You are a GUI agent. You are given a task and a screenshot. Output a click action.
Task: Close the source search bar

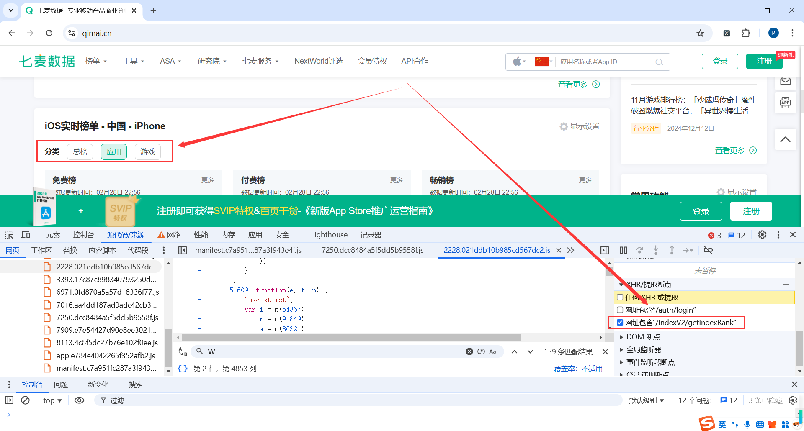(605, 351)
